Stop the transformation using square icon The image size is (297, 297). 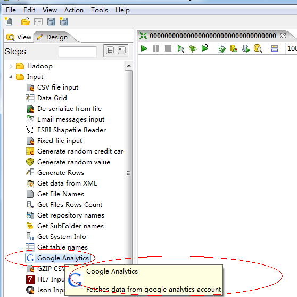click(168, 49)
